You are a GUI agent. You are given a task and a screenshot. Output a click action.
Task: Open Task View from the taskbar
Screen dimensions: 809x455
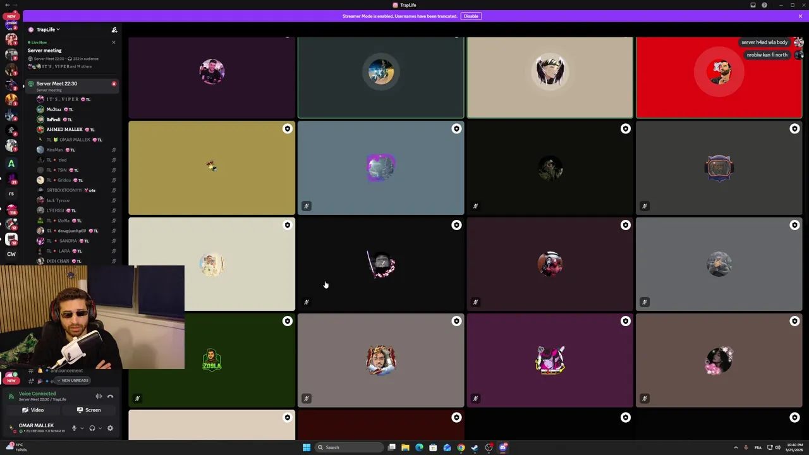pyautogui.click(x=392, y=447)
